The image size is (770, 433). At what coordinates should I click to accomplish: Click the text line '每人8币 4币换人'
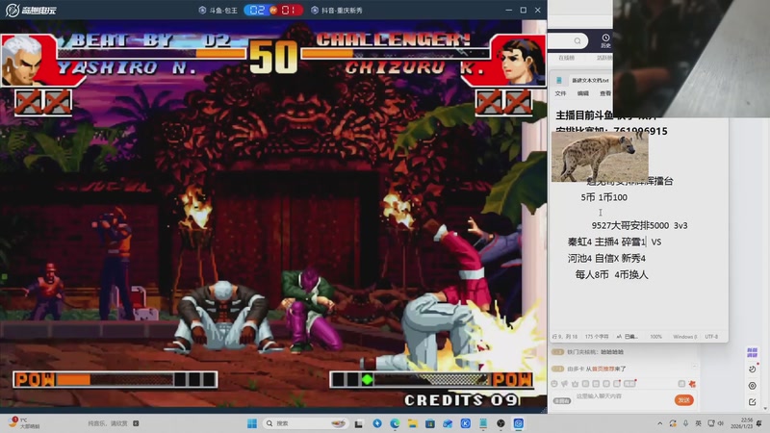611,274
